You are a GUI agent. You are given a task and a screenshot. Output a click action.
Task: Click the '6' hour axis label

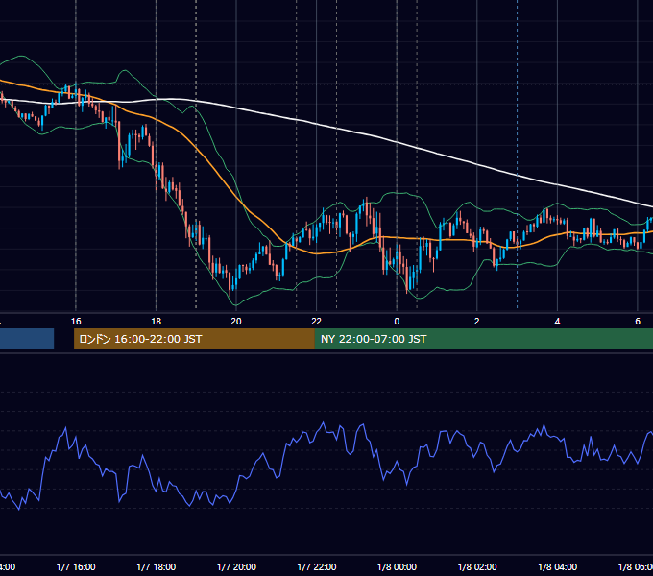coord(638,322)
